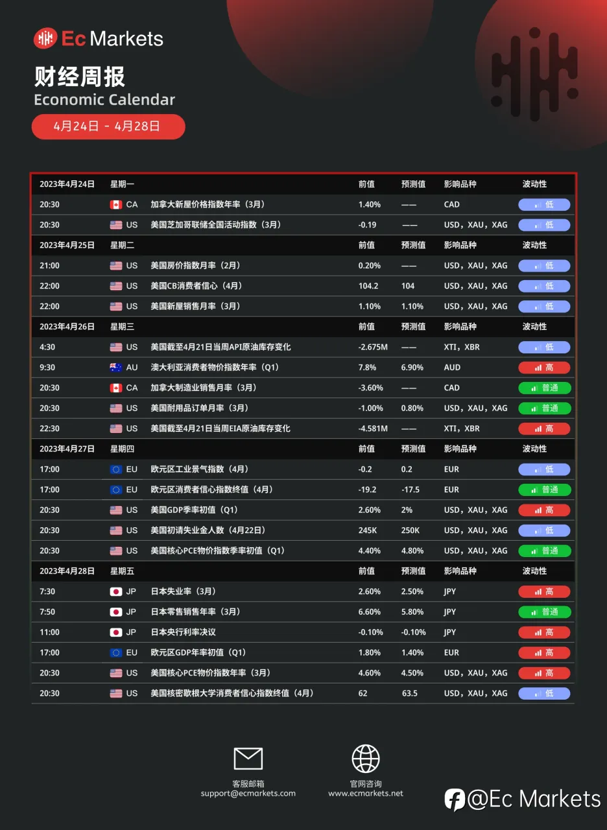Click 低 badge in 欧元区工业景气指数 row
This screenshot has height=830, width=607.
pos(544,469)
